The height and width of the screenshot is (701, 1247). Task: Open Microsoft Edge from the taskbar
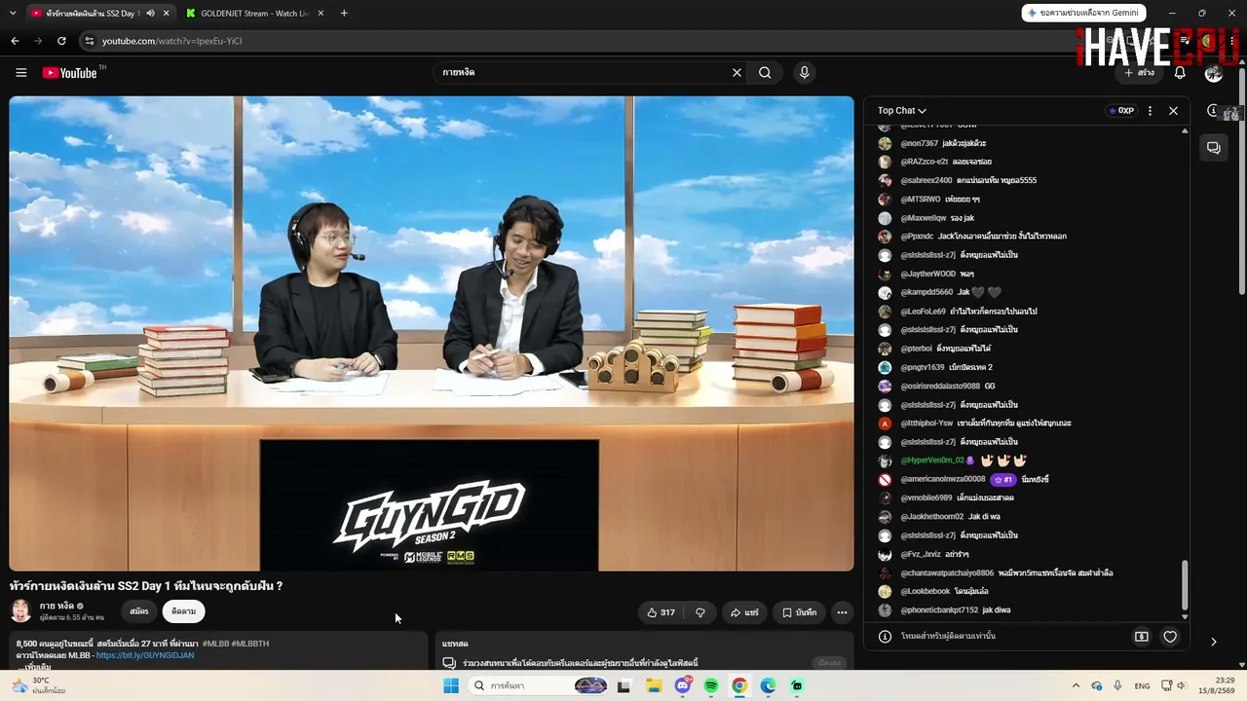(x=768, y=686)
